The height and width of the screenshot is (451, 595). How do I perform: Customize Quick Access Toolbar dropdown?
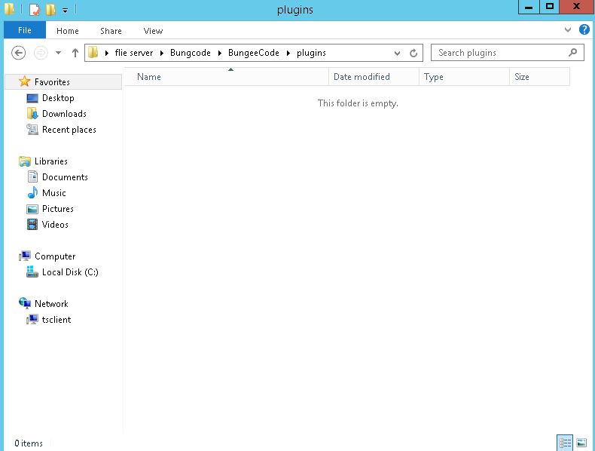65,10
